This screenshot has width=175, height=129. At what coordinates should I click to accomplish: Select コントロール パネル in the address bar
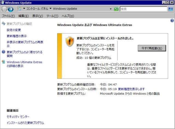[37, 9]
